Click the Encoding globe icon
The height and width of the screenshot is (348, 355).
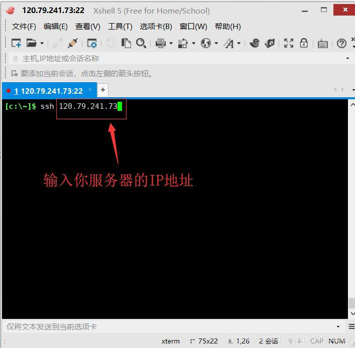[x=206, y=43]
